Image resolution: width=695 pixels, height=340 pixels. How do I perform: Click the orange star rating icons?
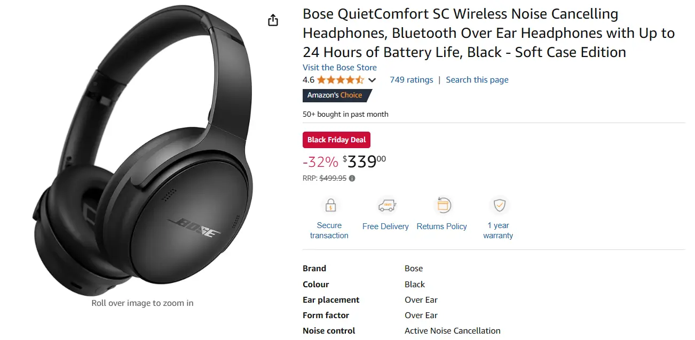pyautogui.click(x=341, y=80)
